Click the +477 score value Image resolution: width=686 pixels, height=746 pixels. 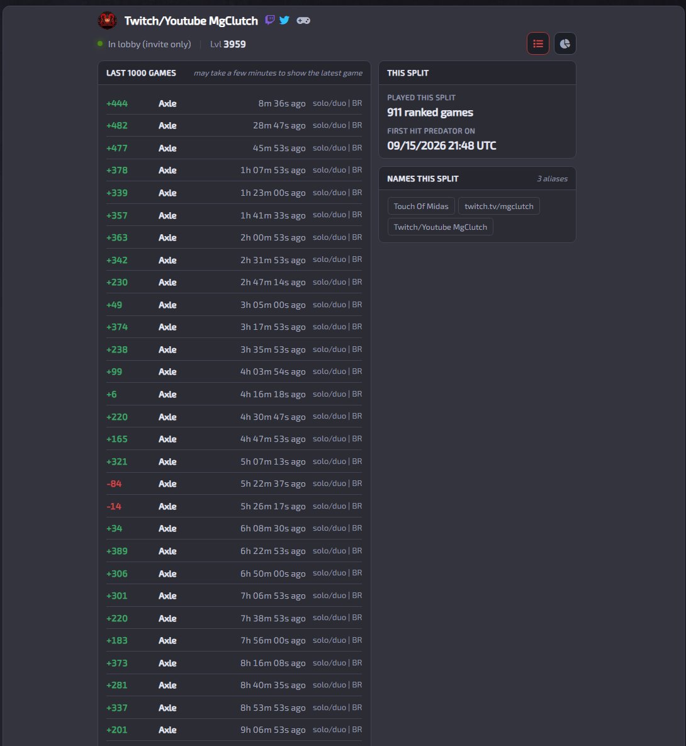[x=117, y=148]
